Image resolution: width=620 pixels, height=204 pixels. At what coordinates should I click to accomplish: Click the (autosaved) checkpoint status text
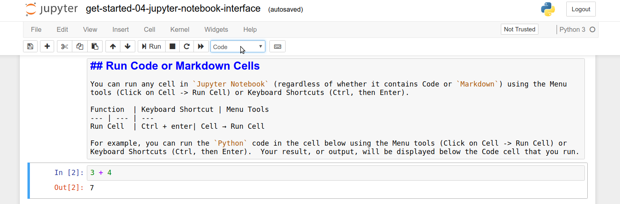pos(286,9)
